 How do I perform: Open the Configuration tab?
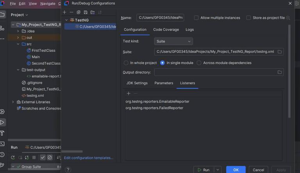135,29
